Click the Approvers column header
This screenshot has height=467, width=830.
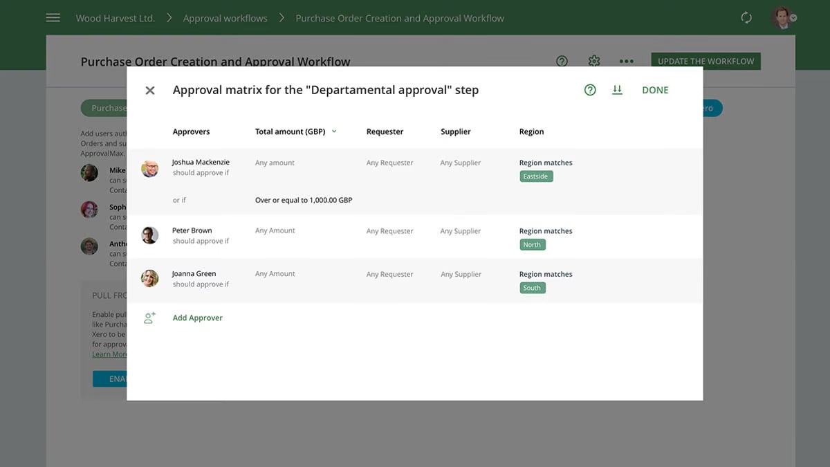191,131
